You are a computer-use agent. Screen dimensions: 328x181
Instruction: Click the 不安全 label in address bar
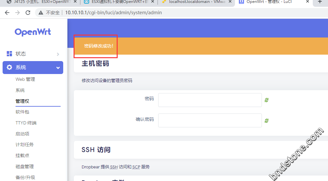pos(53,13)
